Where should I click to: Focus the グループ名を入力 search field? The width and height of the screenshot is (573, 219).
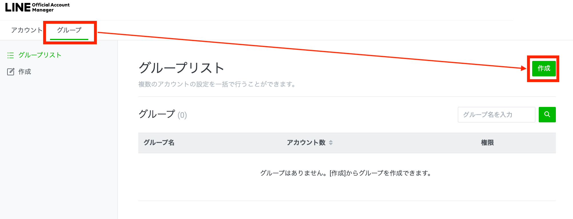click(496, 115)
